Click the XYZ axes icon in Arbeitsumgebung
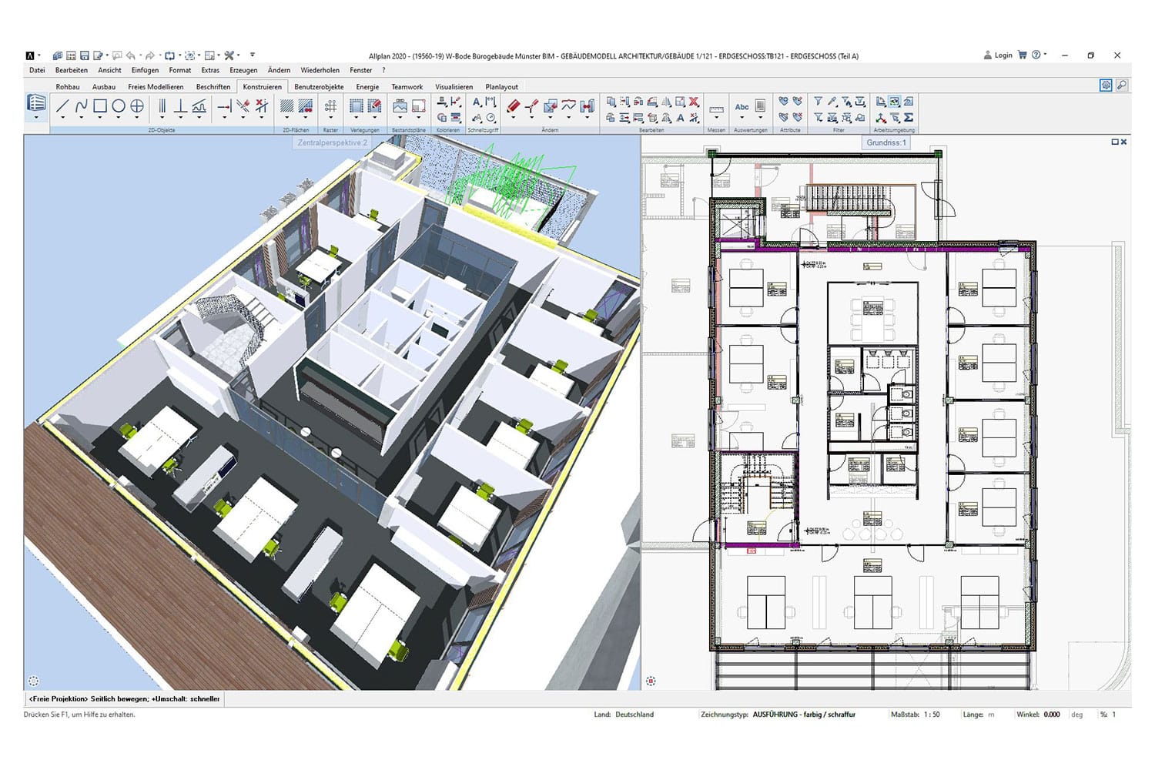 click(881, 118)
